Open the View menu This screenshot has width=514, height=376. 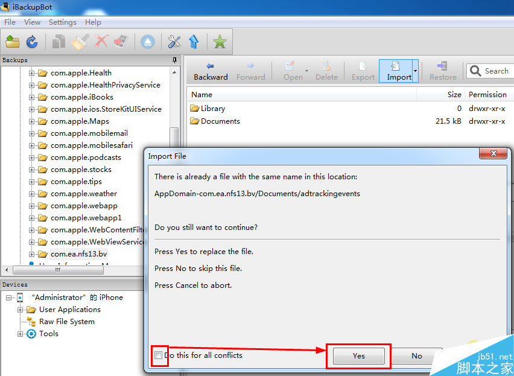(32, 22)
